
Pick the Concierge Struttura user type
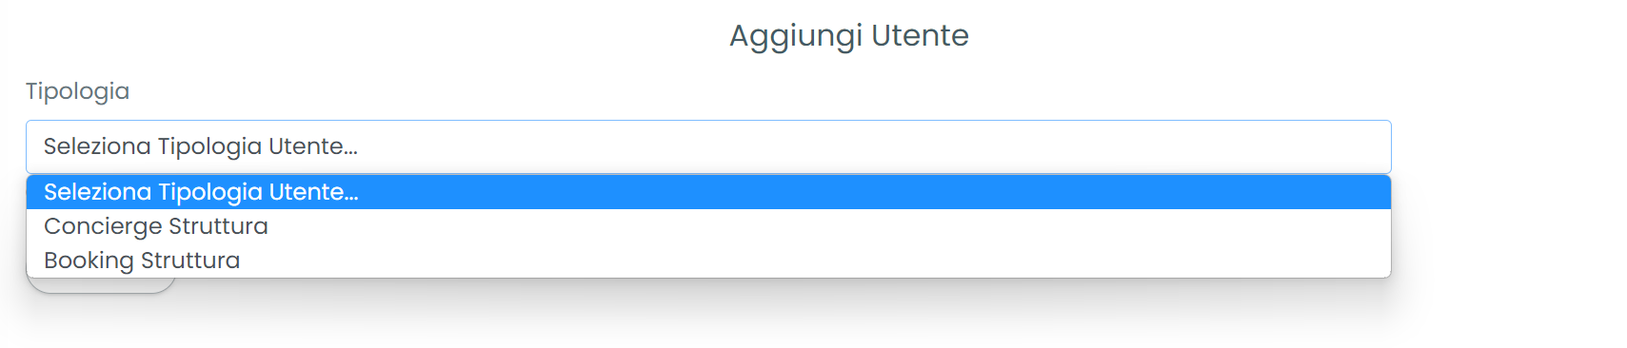[x=708, y=226]
